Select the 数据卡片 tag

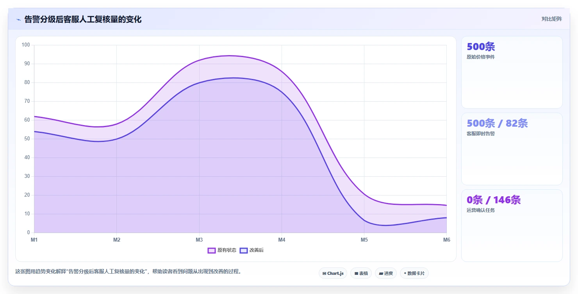tap(414, 273)
